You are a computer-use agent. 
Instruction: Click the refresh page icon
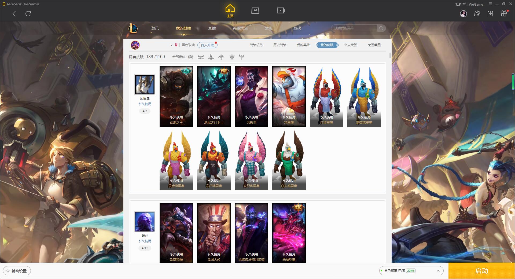[28, 14]
